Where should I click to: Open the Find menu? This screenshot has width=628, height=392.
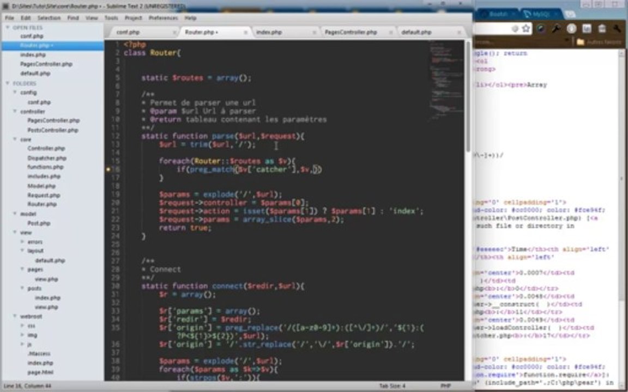point(73,18)
